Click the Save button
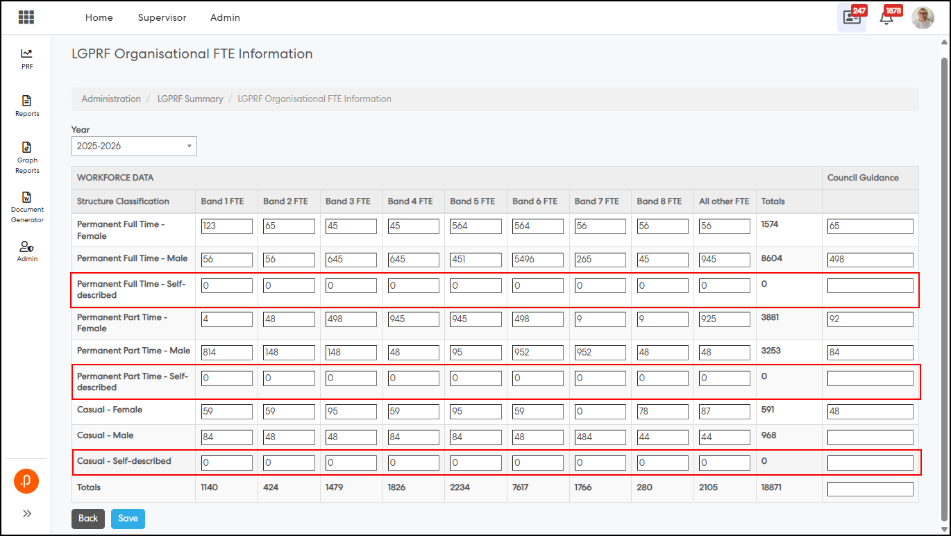Image resolution: width=951 pixels, height=536 pixels. (128, 519)
